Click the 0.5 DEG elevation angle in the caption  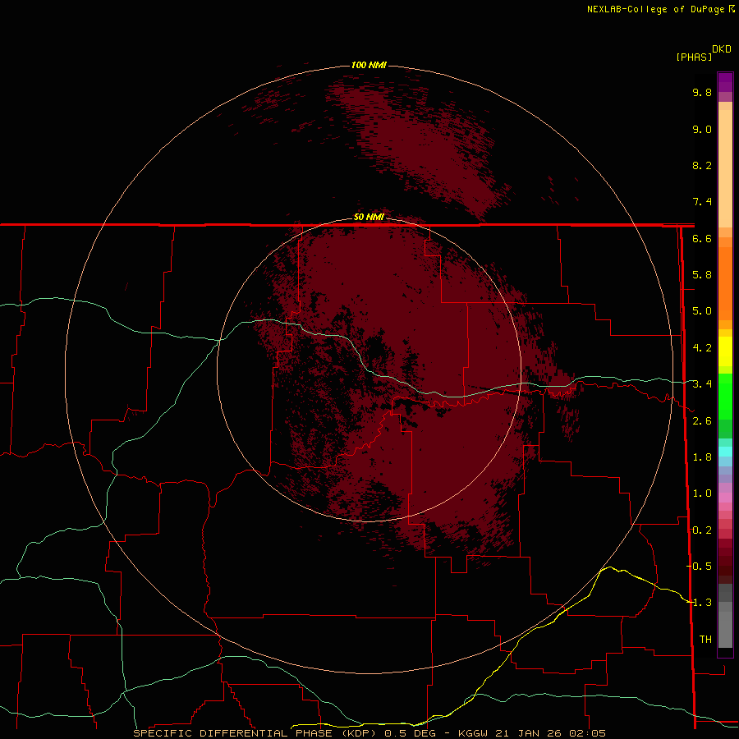click(410, 733)
